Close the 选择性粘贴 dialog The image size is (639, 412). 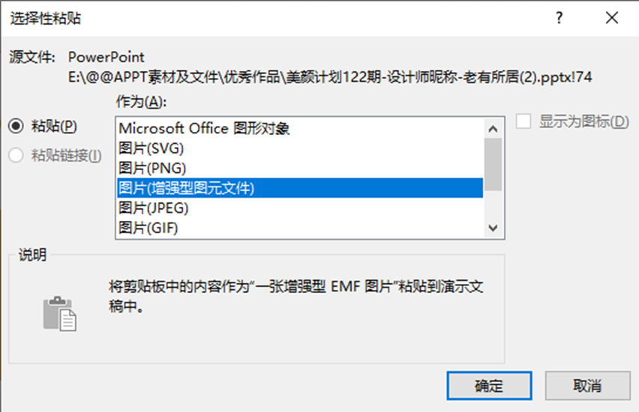[612, 18]
